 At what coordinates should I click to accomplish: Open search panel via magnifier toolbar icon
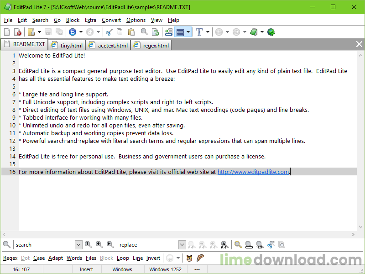tap(145, 32)
